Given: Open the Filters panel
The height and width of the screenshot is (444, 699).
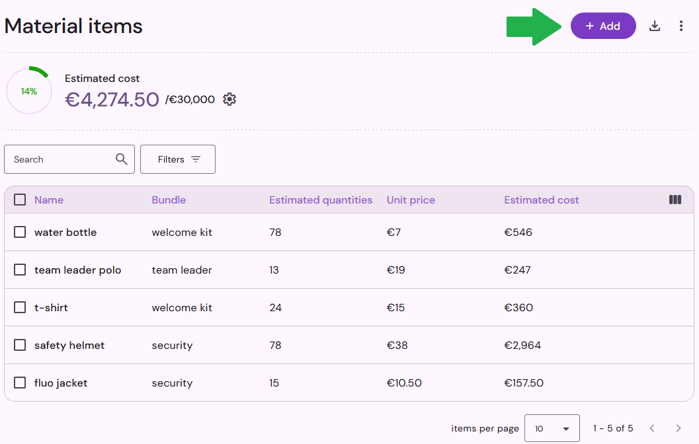Looking at the screenshot, I should coord(178,159).
